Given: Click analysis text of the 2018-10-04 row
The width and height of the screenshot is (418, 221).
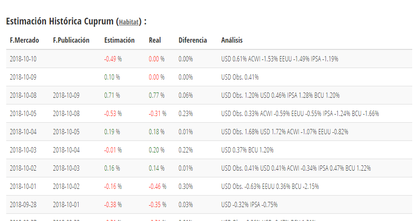Looking at the screenshot, I should click(285, 132).
